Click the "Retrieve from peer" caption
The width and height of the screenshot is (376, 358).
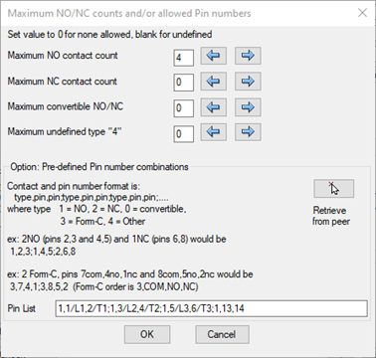pos(330,216)
